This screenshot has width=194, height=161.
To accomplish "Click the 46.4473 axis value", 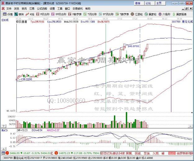I will (x=11, y=111).
